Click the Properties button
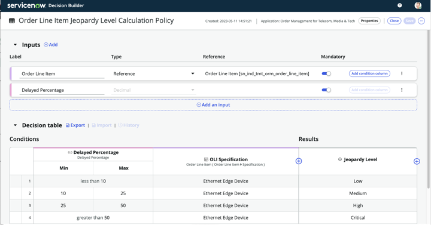Image resolution: width=431 pixels, height=225 pixels. pos(369,21)
